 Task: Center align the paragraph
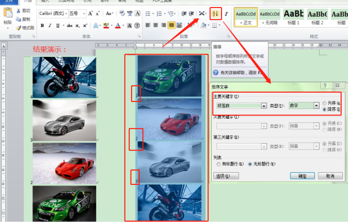click(155, 26)
